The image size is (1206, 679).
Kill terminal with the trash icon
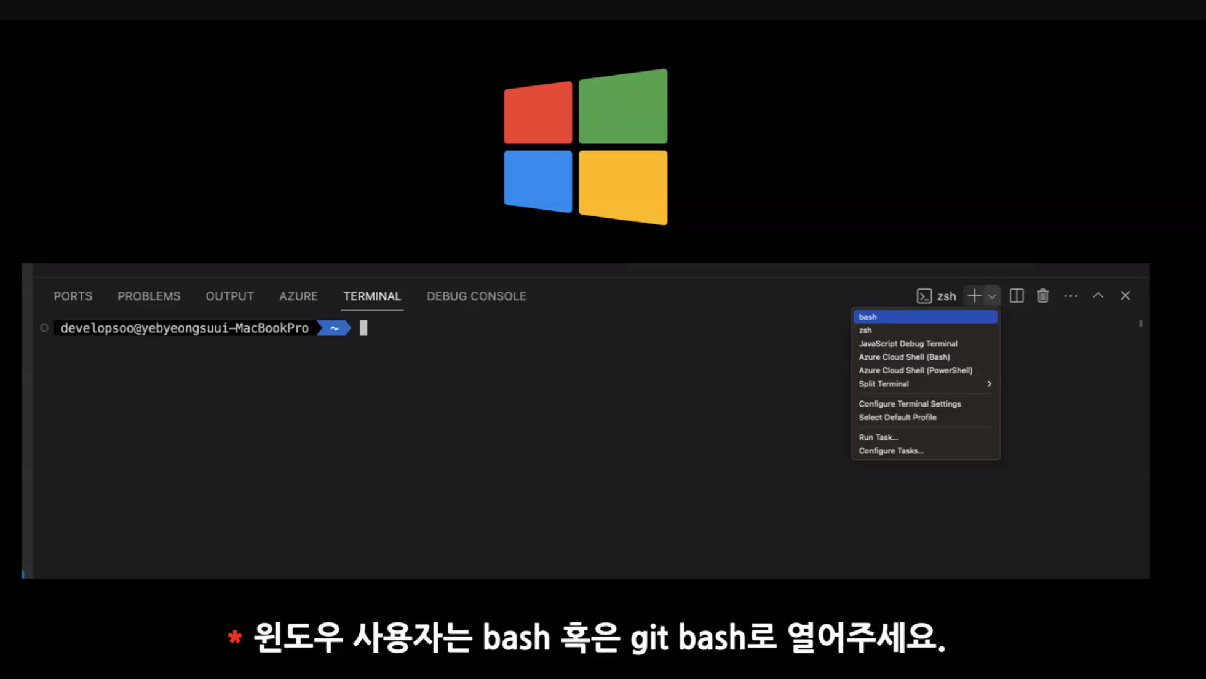(1042, 296)
